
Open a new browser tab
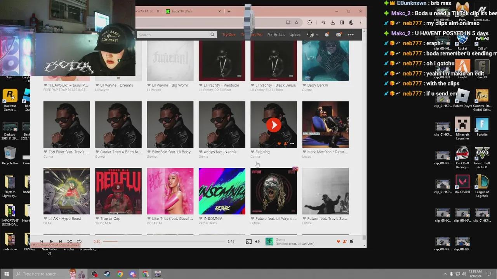coord(229,11)
